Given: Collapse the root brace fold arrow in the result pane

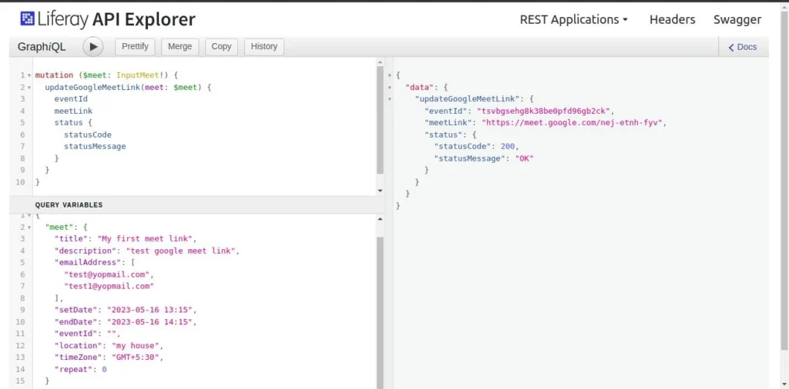Looking at the screenshot, I should [x=389, y=76].
